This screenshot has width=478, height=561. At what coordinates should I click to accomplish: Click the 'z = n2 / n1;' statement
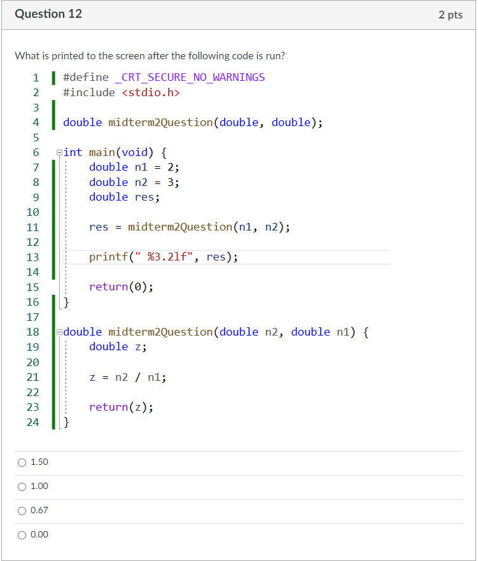128,377
